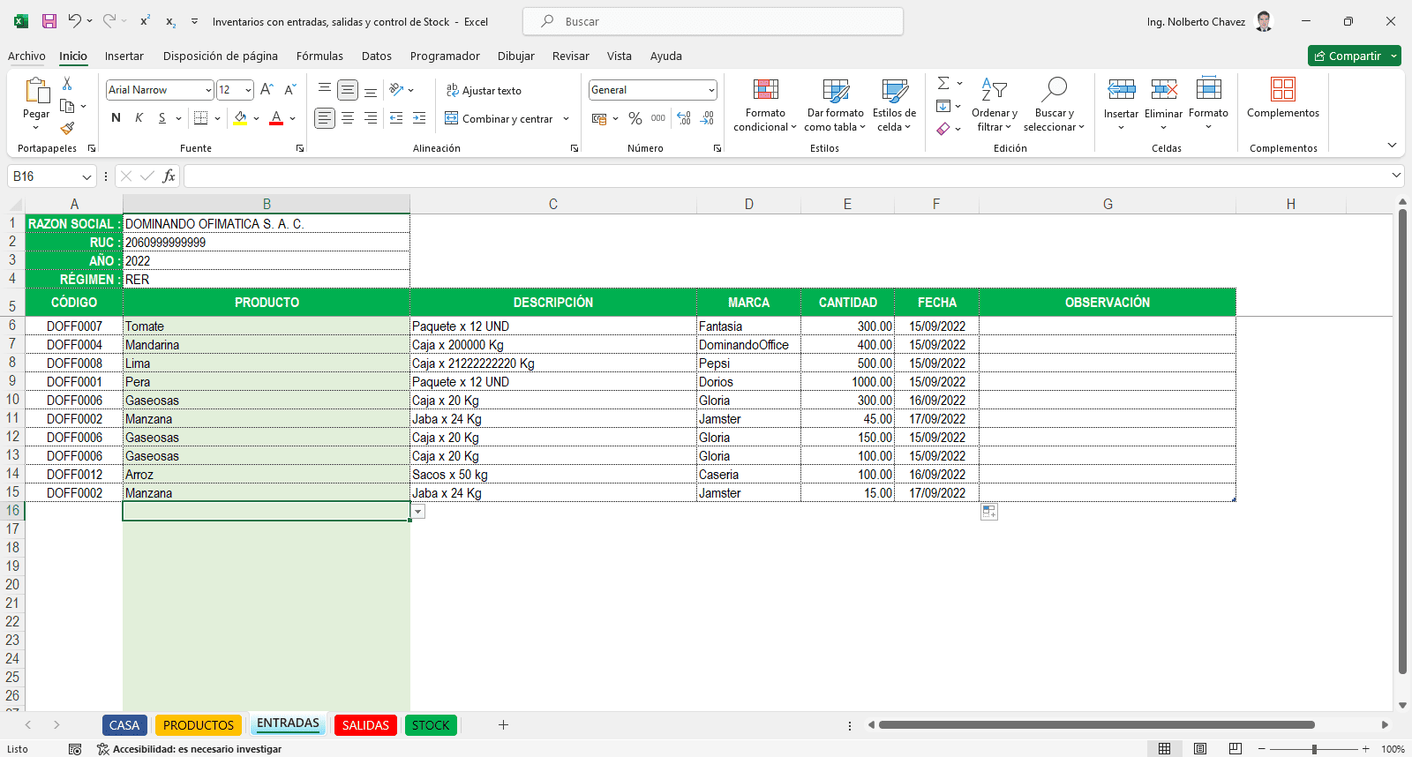1412x757 pixels.
Task: Apply yellow fill color
Action: [240, 118]
